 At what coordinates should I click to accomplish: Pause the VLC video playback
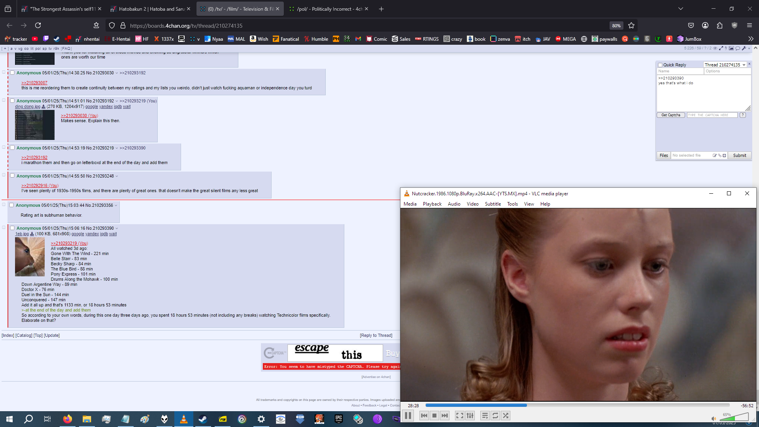coord(408,416)
